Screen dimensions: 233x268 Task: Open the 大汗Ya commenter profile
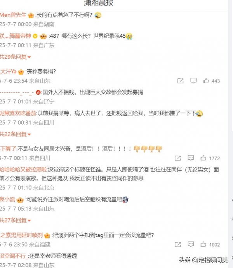(8, 71)
